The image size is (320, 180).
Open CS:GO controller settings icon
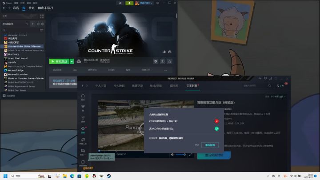click(x=170, y=52)
